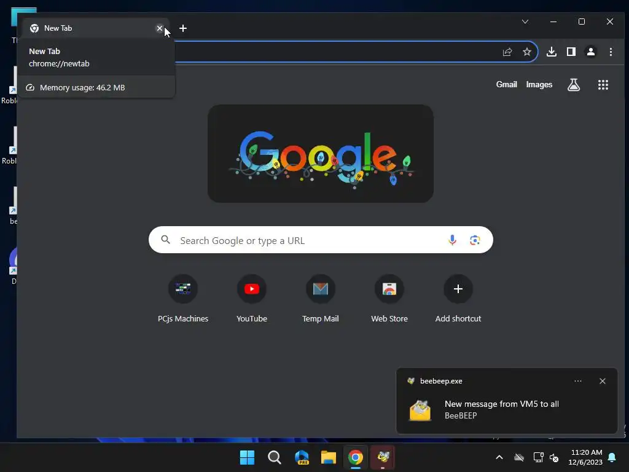Open the tab search chevron
629x472 pixels.
coord(525,22)
